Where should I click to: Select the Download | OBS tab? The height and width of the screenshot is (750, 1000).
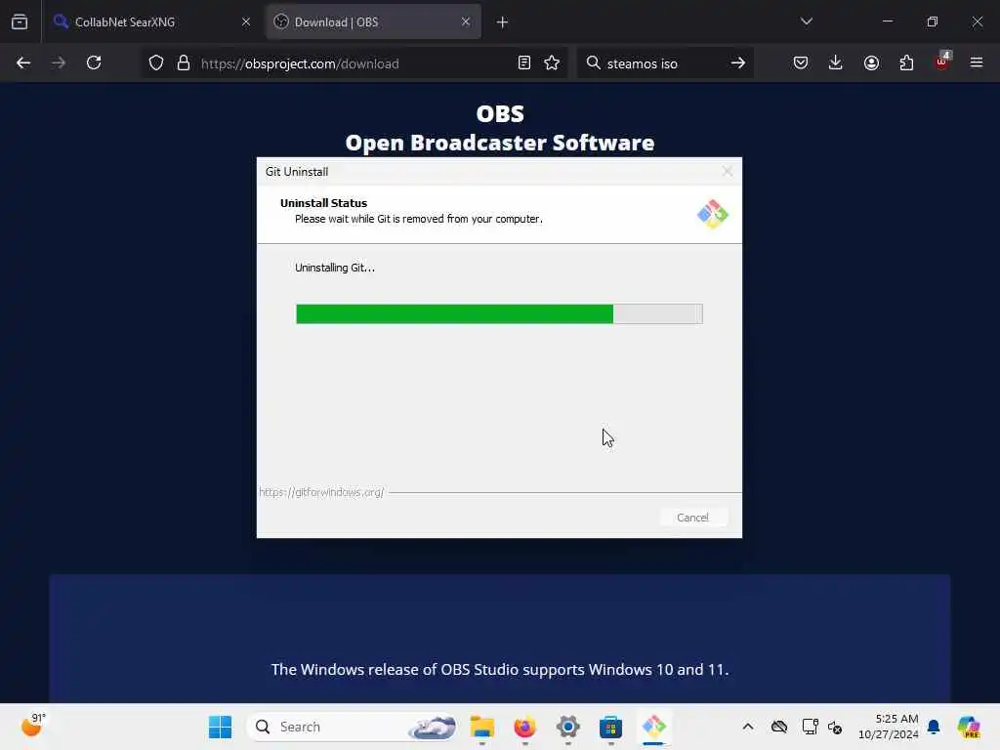click(x=373, y=21)
